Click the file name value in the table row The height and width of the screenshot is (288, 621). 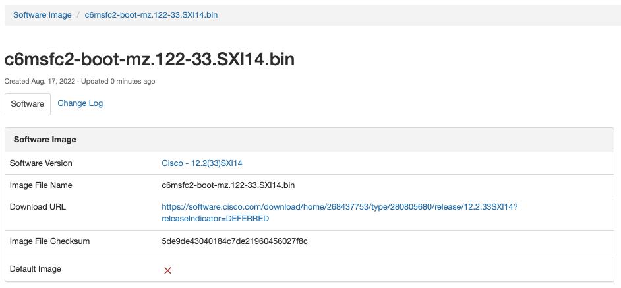[228, 185]
